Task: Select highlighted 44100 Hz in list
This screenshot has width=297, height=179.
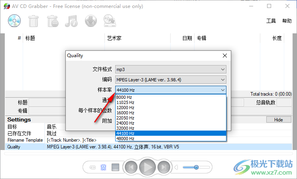Action: click(x=171, y=133)
